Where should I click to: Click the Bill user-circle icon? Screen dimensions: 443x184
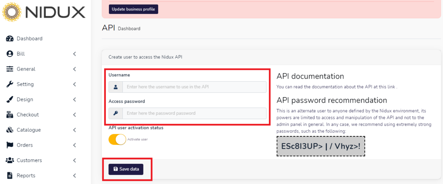pyautogui.click(x=10, y=54)
